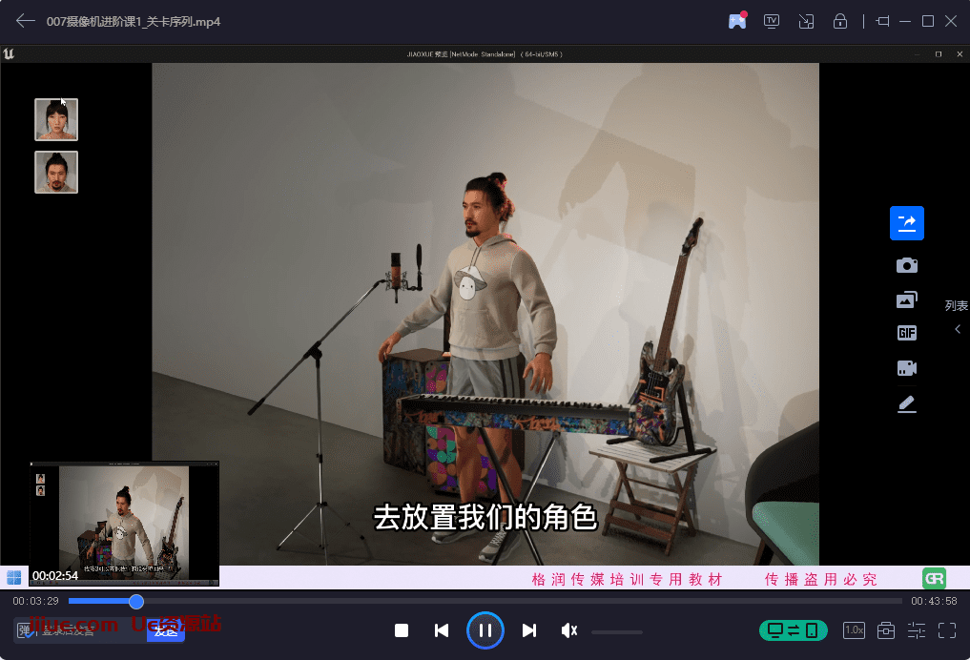
Task: Start video clip recording tool
Action: 906,368
